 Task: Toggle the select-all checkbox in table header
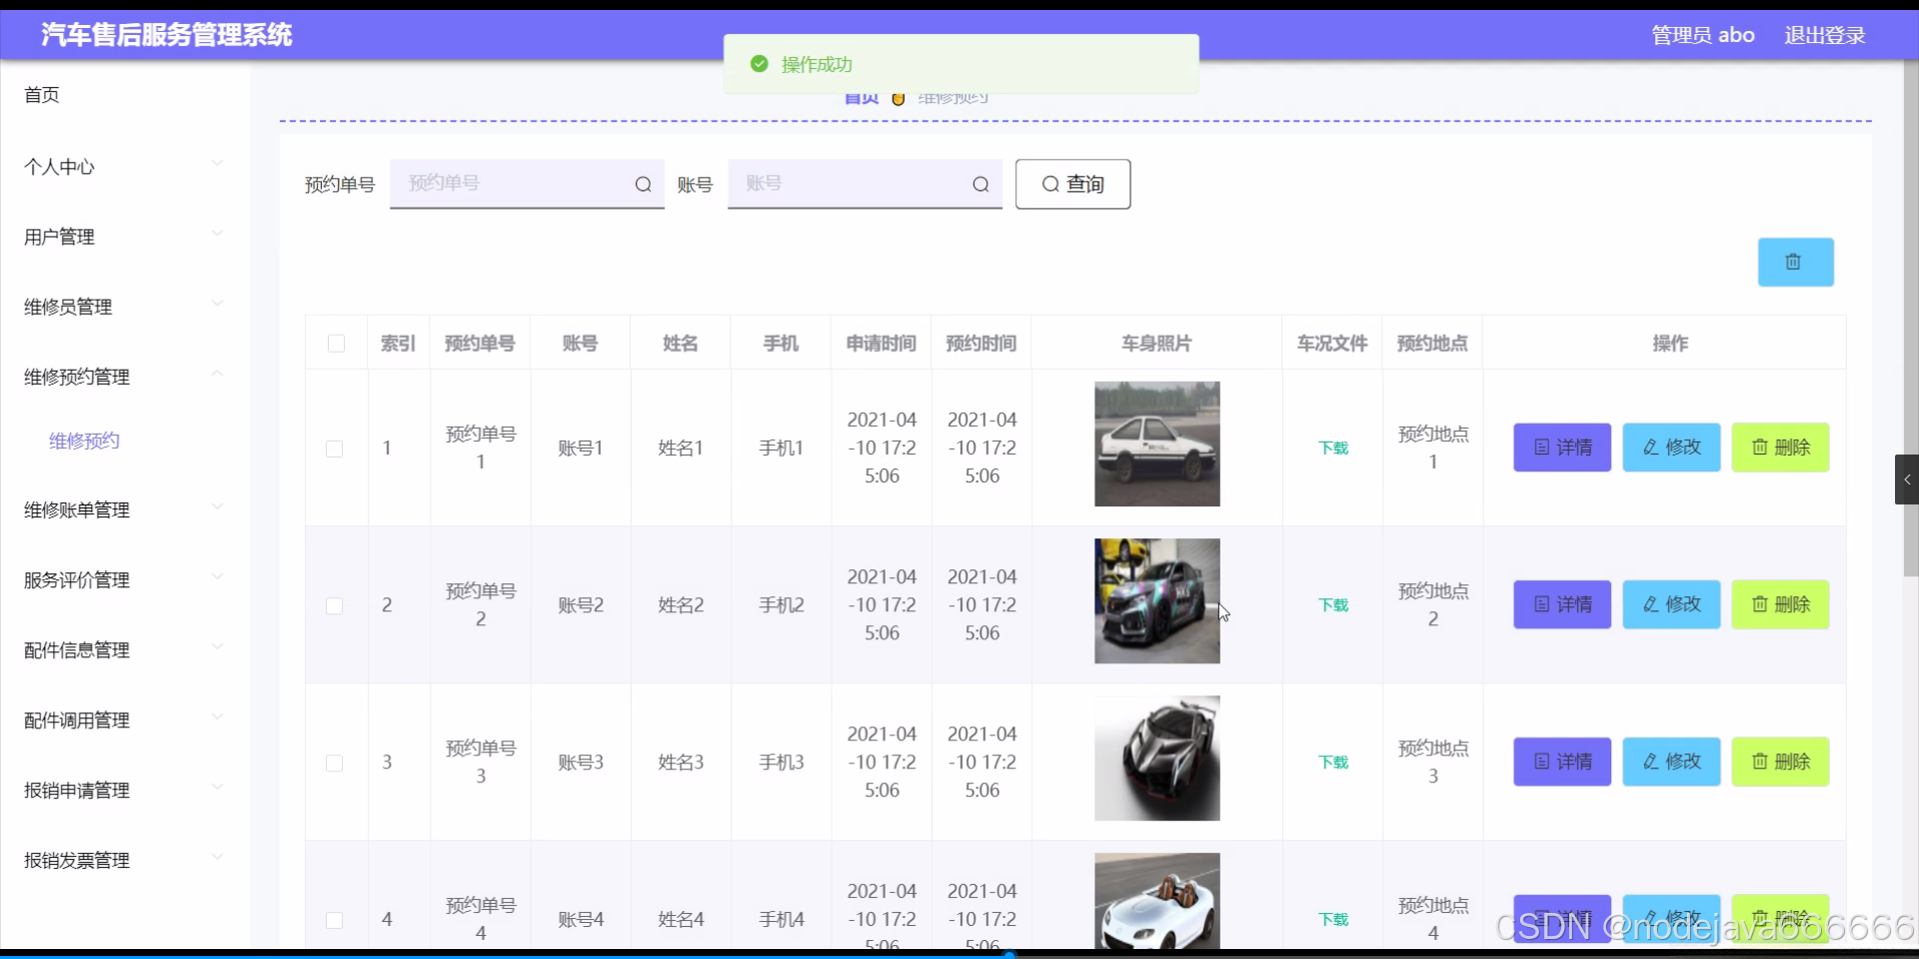pos(336,344)
